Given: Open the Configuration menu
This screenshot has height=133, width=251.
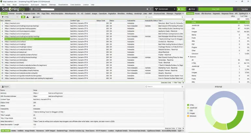Looking at the screenshot, I should click(x=24, y=5).
